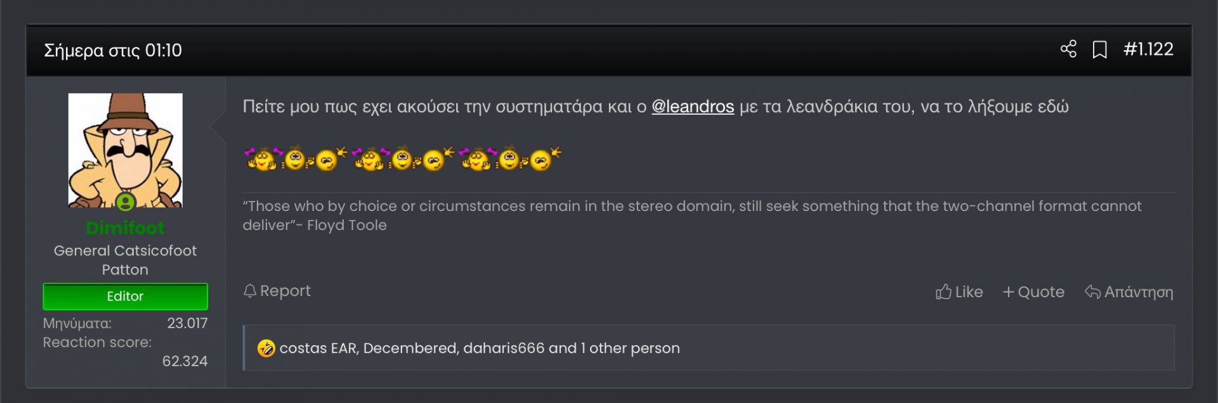Click the first emoji smiley group
This screenshot has width=1218, height=403.
coord(296,159)
